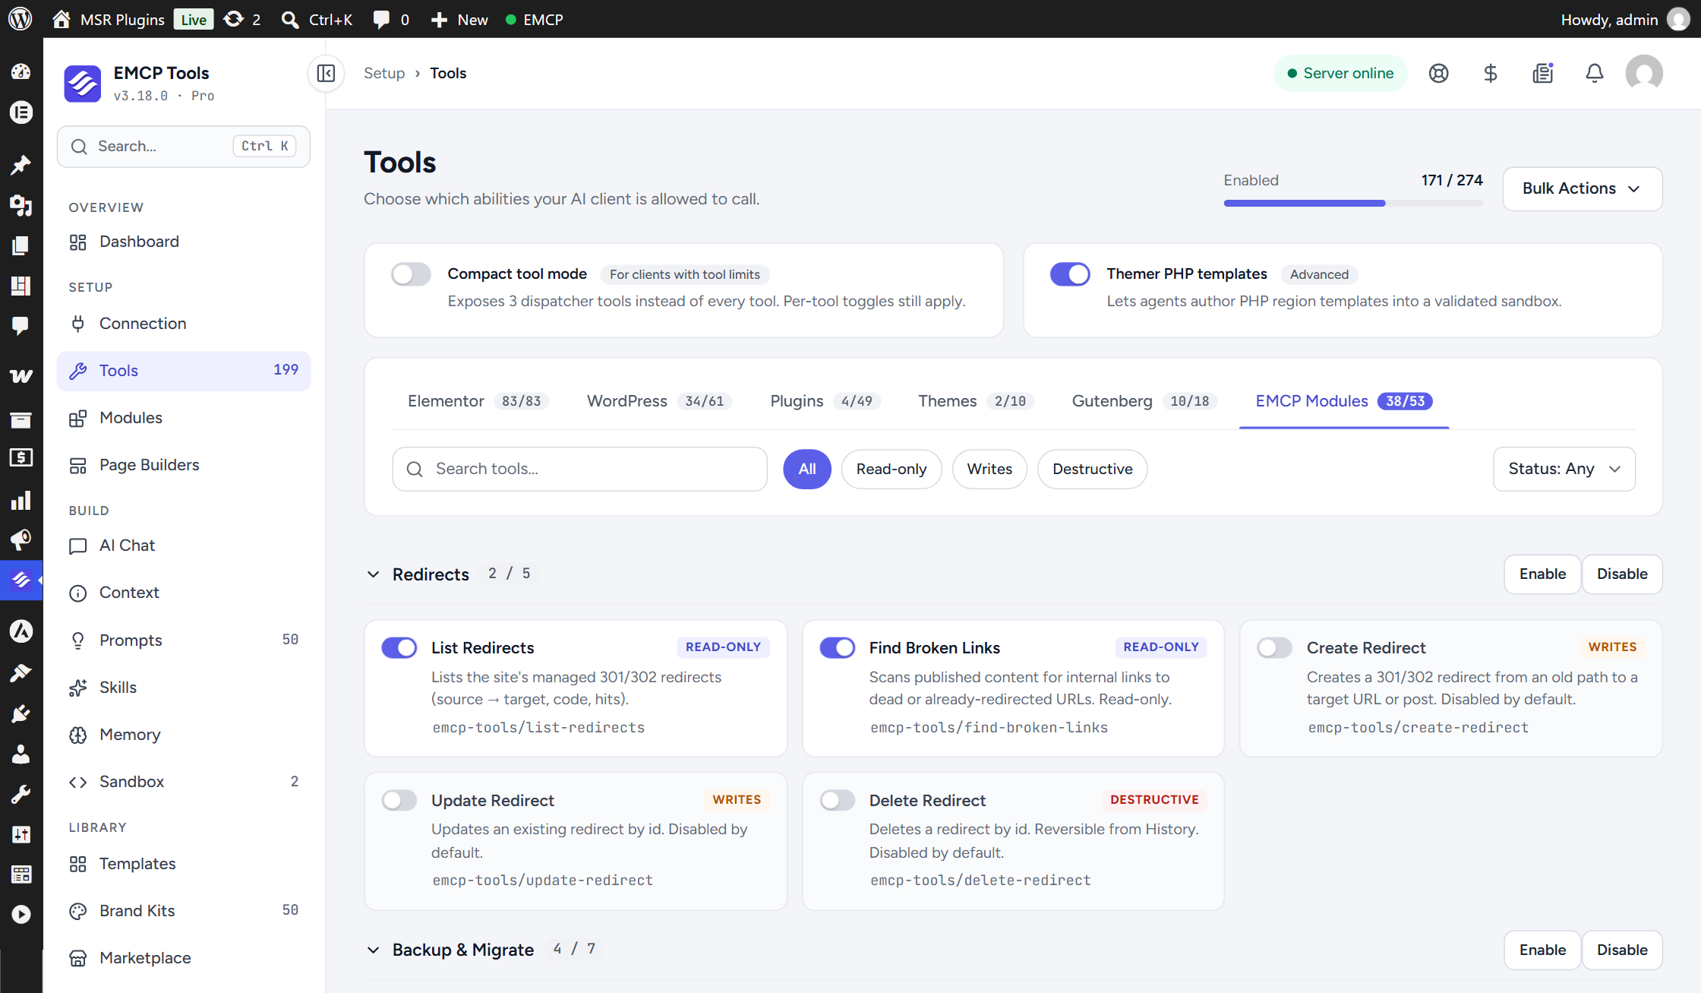Turn on Delete Redirect toggle
Screen dimensions: 1701x993
(838, 801)
